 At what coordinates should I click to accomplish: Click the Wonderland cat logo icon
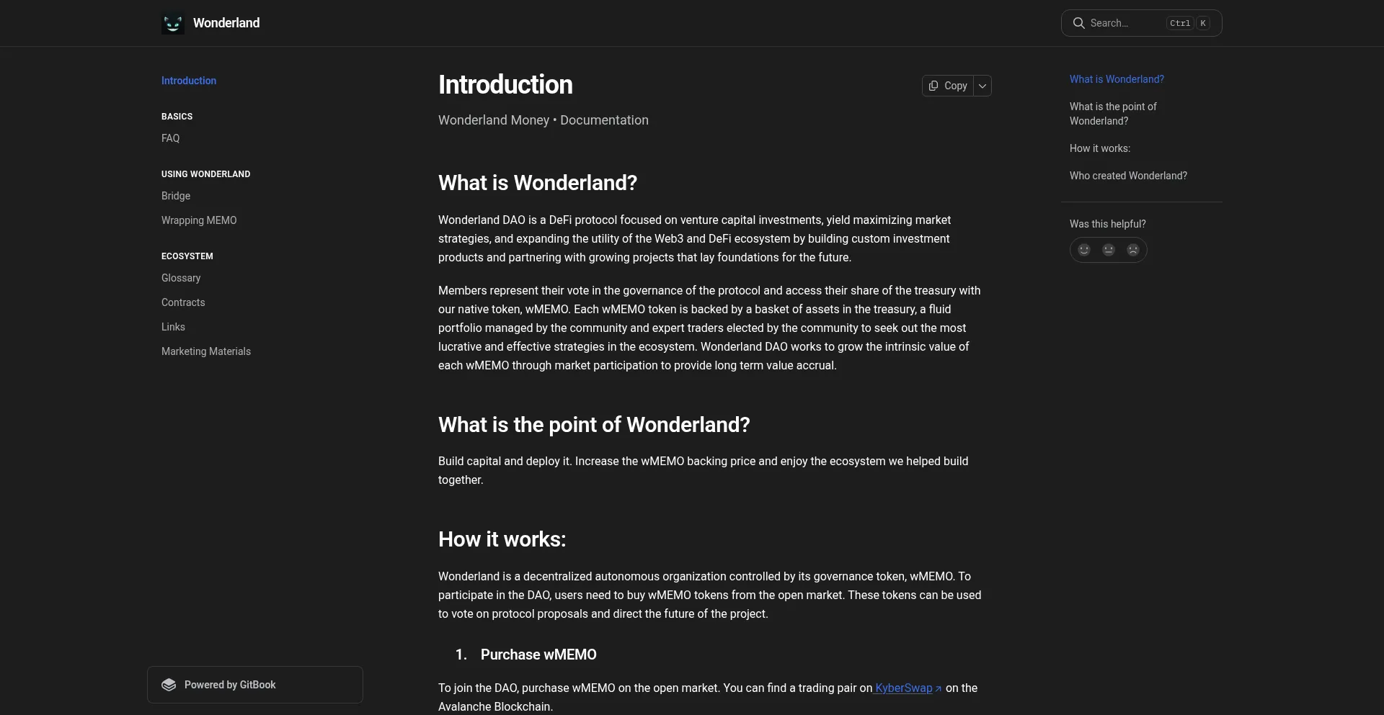click(173, 24)
